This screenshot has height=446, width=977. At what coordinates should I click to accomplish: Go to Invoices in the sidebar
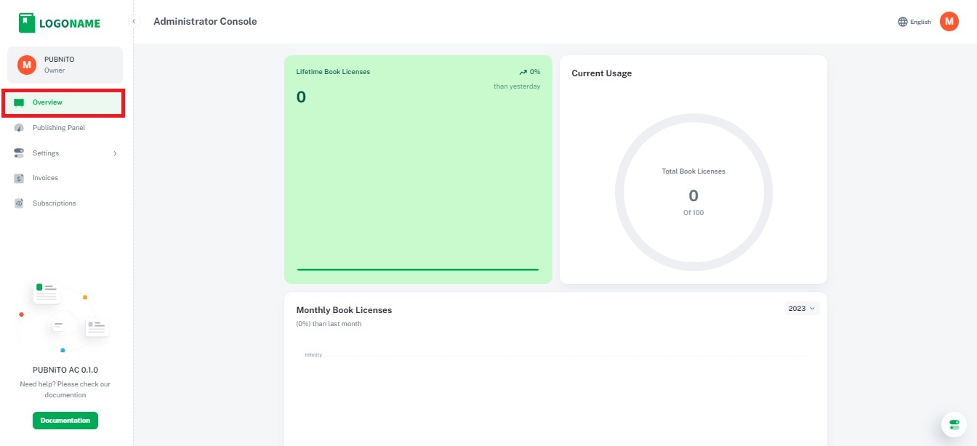pyautogui.click(x=45, y=178)
